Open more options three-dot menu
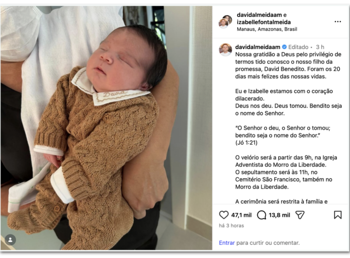The height and width of the screenshot is (258, 350). tap(338, 22)
